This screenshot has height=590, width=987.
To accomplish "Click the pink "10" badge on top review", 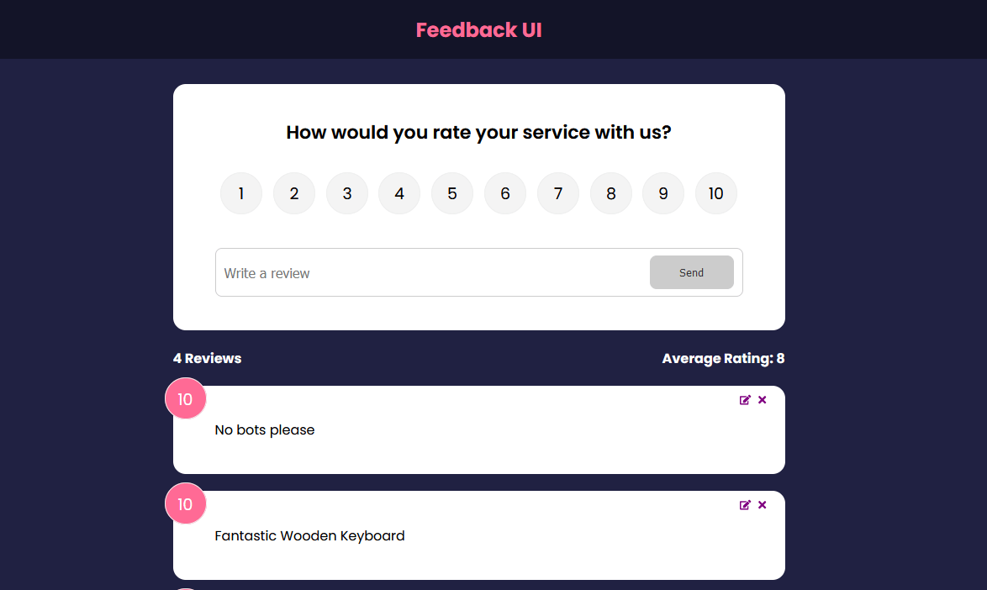I will click(x=185, y=398).
